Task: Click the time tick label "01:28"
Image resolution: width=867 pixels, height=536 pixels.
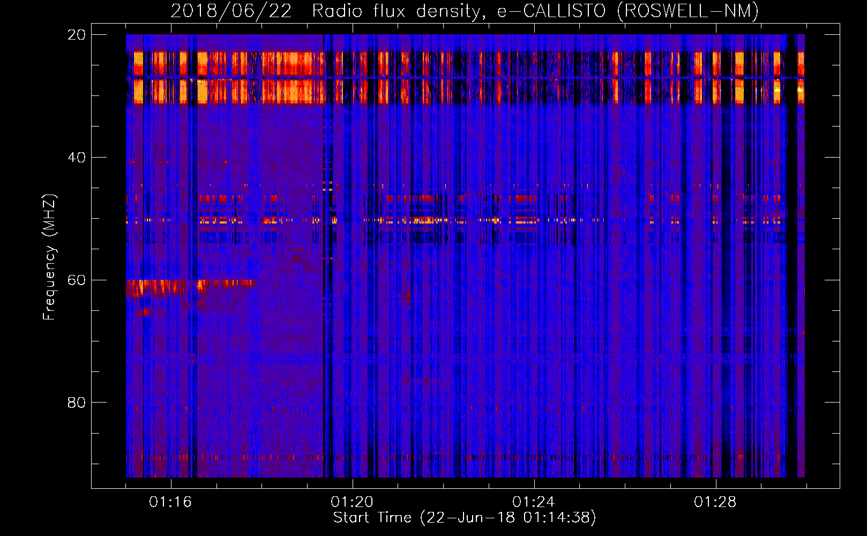Action: point(715,502)
